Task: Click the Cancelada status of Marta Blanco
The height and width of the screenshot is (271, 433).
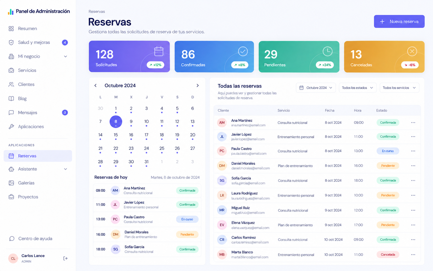Action: point(388,255)
